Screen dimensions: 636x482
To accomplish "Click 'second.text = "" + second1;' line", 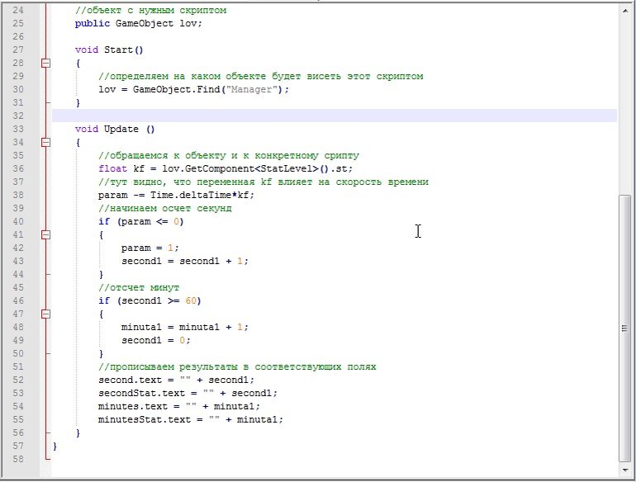I will tap(176, 380).
